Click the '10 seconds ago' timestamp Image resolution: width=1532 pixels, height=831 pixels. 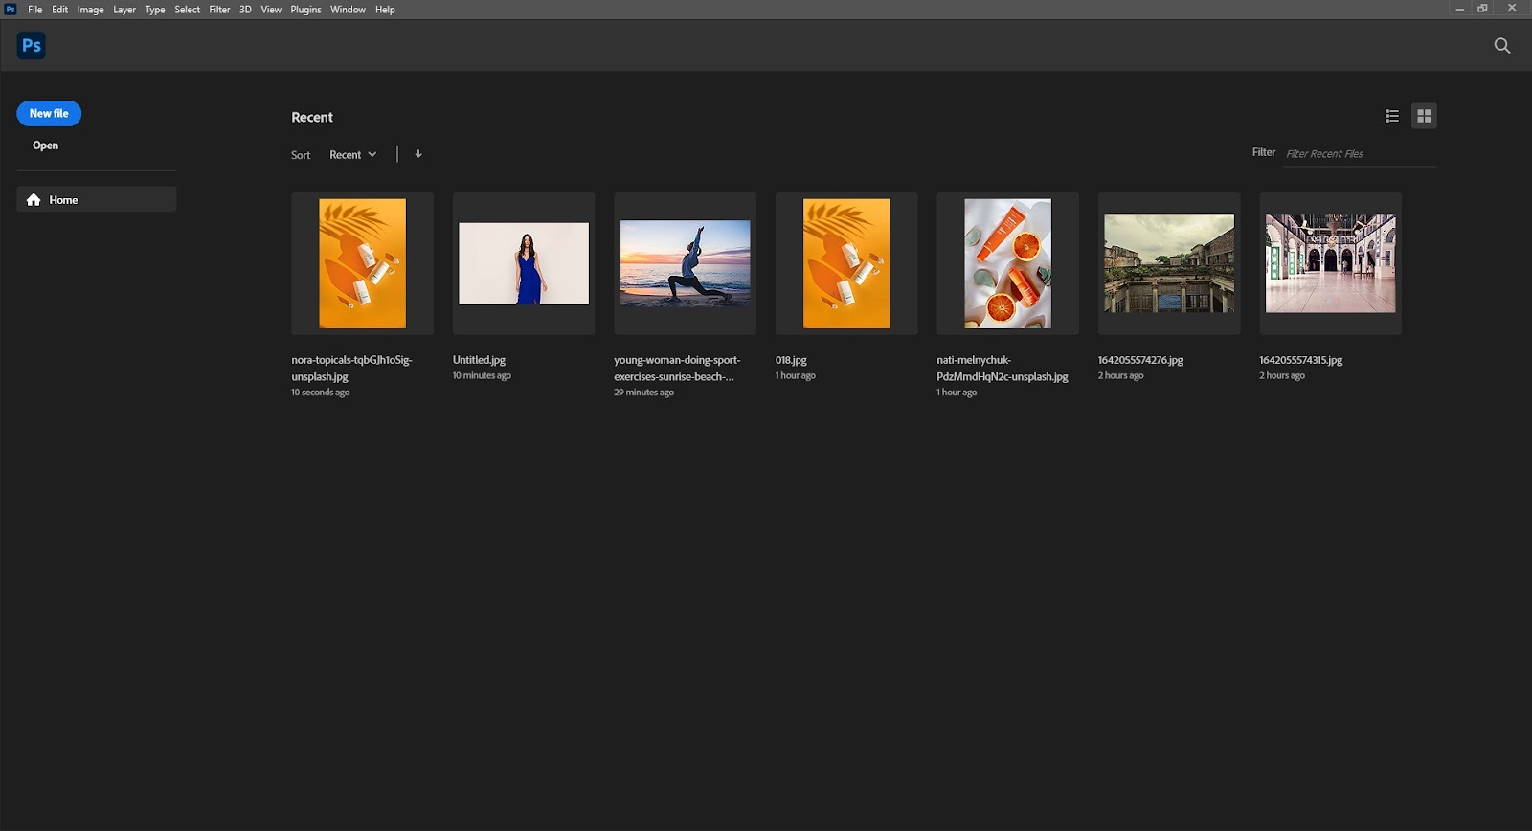click(320, 393)
